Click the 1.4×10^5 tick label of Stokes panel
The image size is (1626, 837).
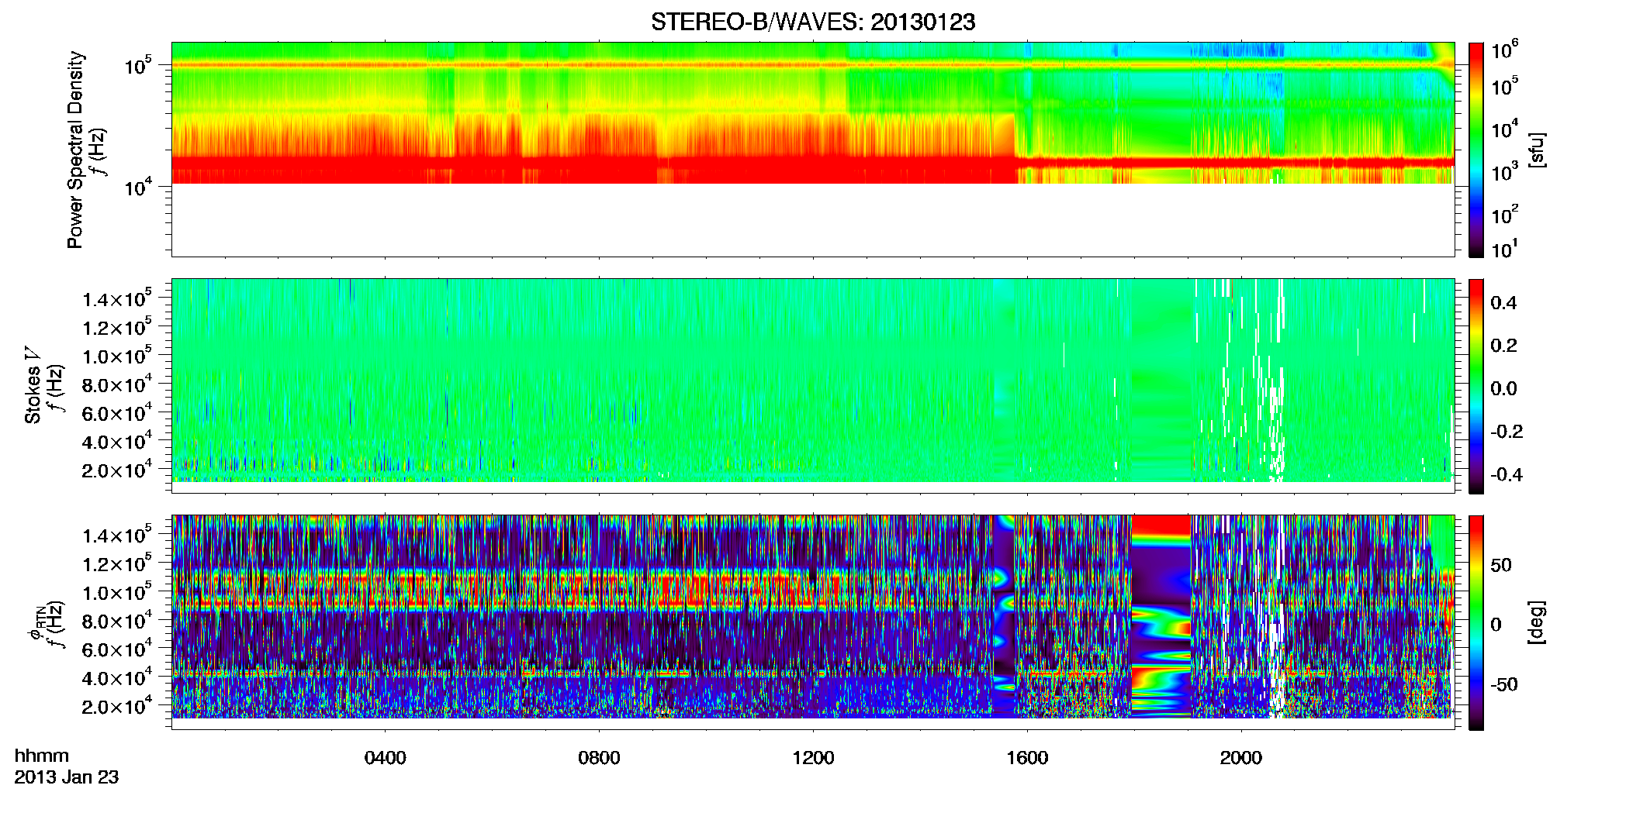[x=116, y=299]
